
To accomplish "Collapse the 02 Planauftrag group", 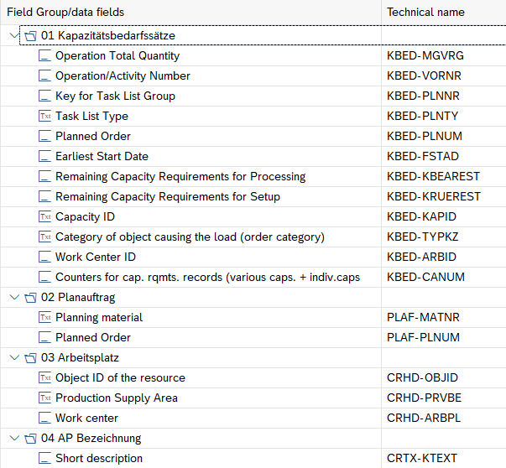I will coord(13,298).
